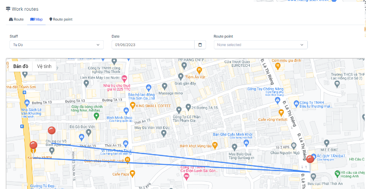366x189 pixels.
Task: Click red marker at Karaoke XMEN
Action: click(x=33, y=145)
